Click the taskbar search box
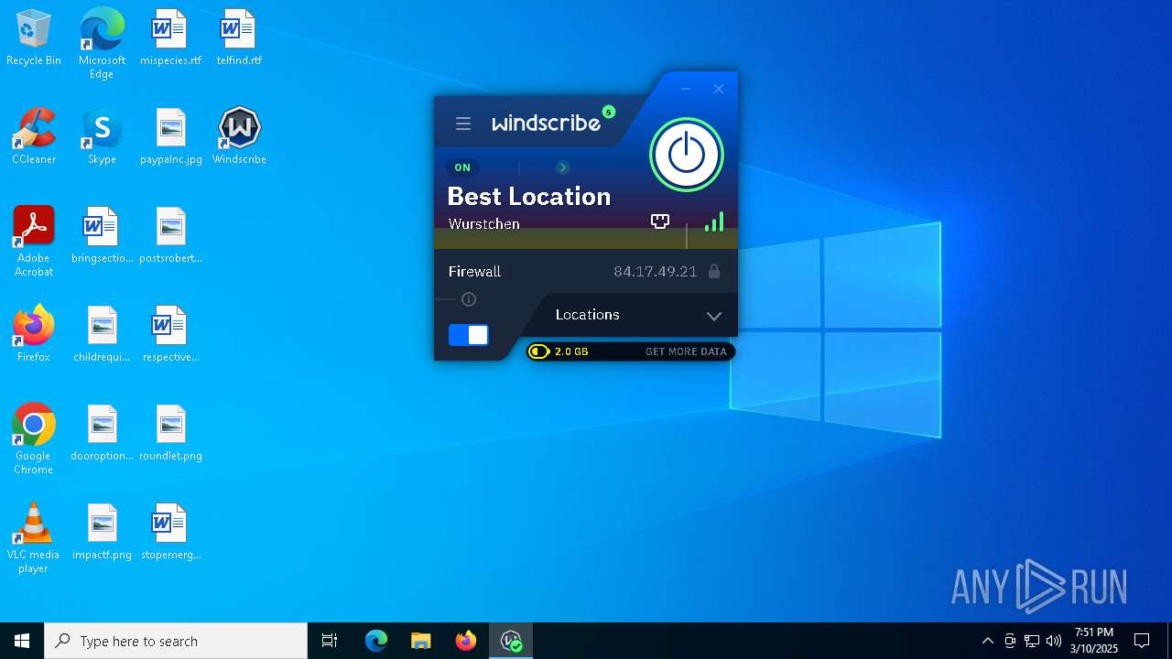This screenshot has width=1172, height=659. pos(176,641)
